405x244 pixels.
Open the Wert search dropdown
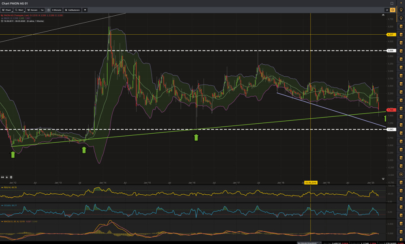pyautogui.click(x=19, y=10)
